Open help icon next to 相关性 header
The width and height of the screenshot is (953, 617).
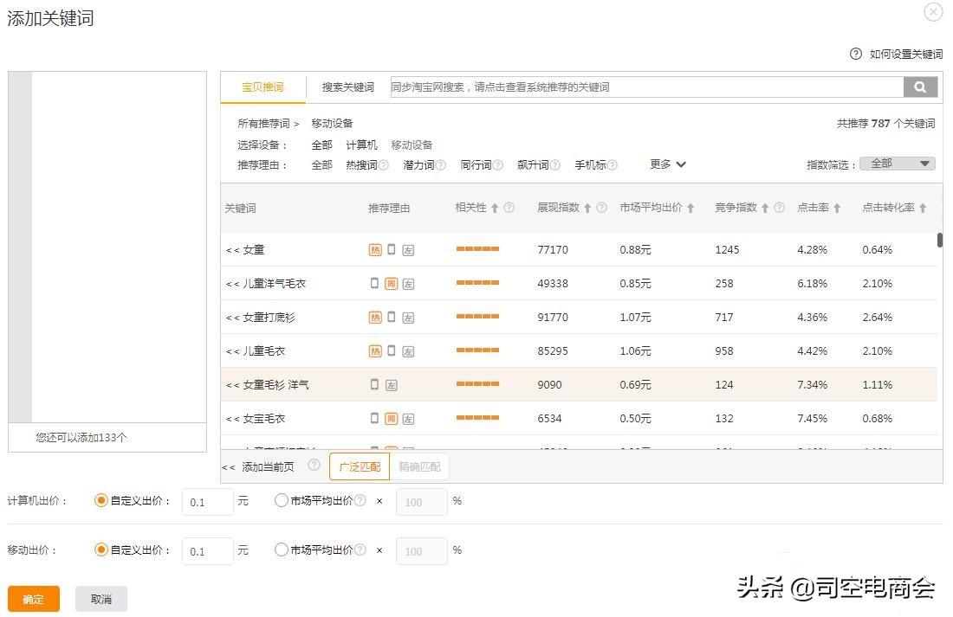509,208
